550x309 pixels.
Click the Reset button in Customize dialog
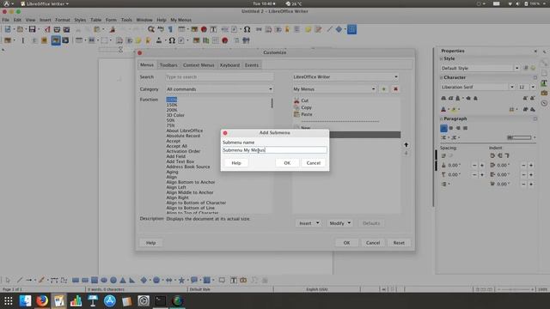(399, 242)
